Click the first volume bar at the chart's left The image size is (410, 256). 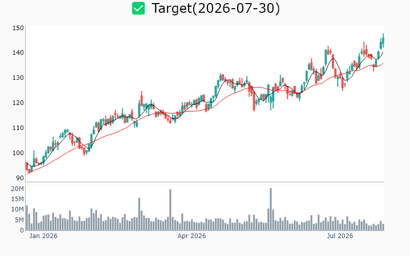click(27, 218)
